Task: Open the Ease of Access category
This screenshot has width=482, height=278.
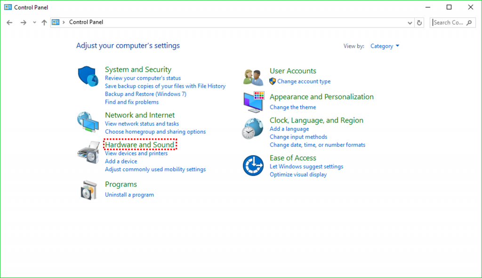Action: pyautogui.click(x=293, y=158)
